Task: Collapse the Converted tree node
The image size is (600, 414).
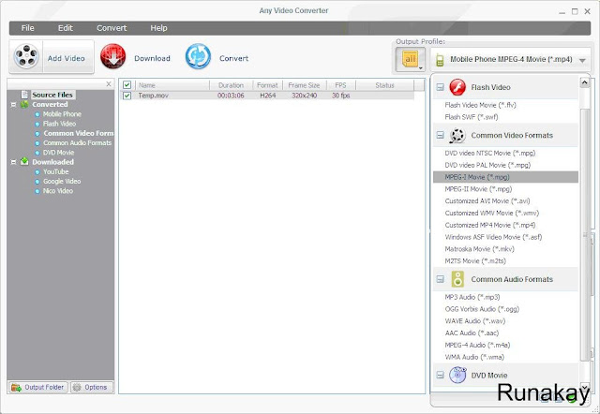Action: click(13, 104)
